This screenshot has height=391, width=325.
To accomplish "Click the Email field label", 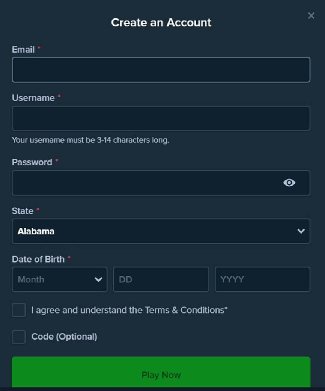I will point(23,50).
